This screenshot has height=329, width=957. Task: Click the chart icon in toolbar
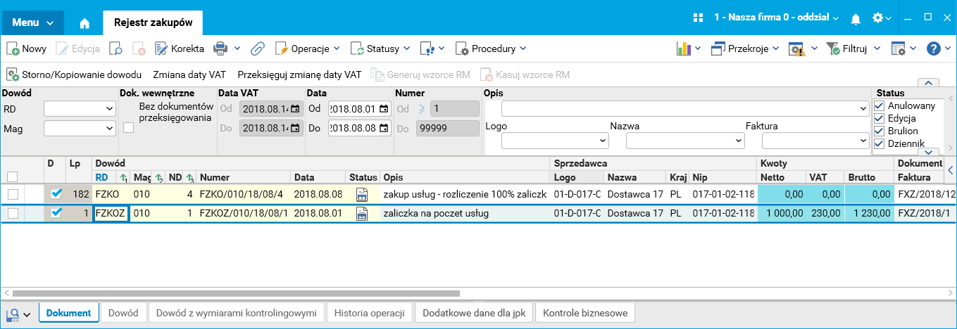(683, 49)
